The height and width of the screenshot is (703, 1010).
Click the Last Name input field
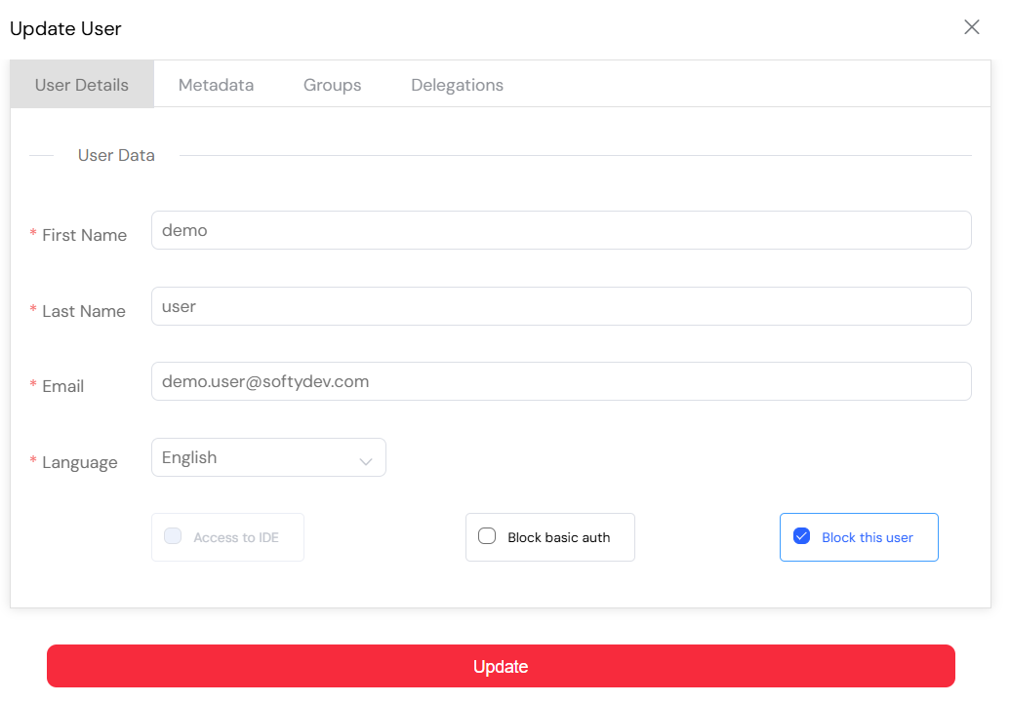[x=561, y=306]
